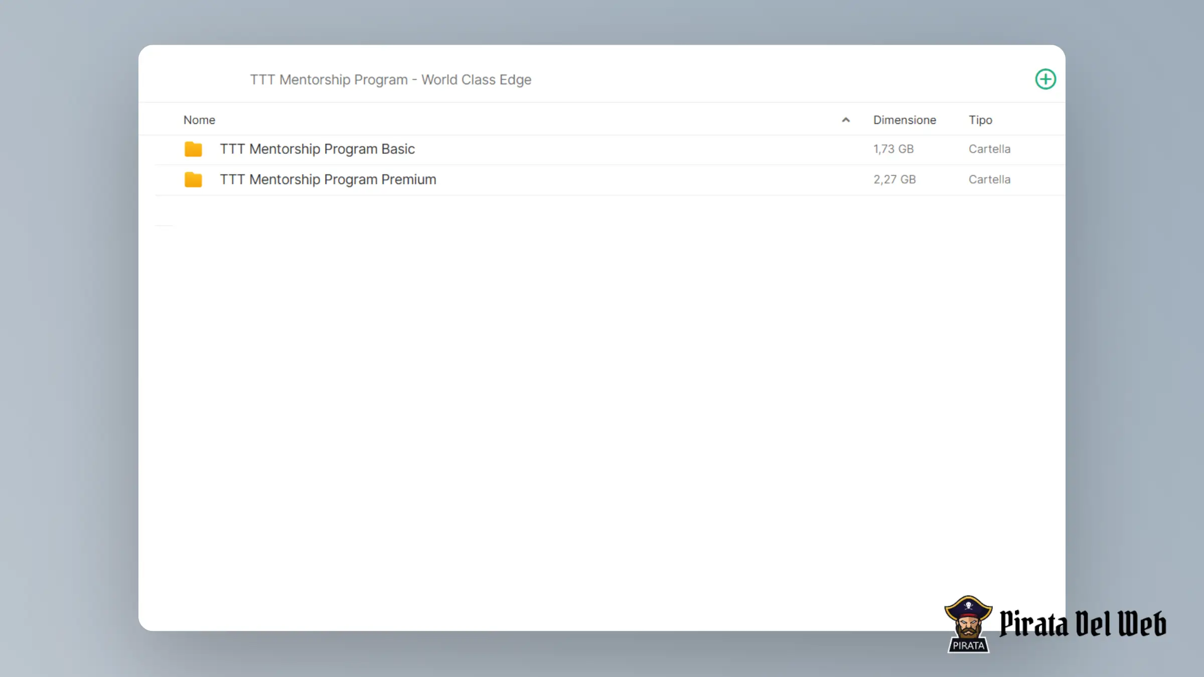This screenshot has width=1204, height=677.
Task: Select Cartella type in Basic row
Action: pos(989,149)
